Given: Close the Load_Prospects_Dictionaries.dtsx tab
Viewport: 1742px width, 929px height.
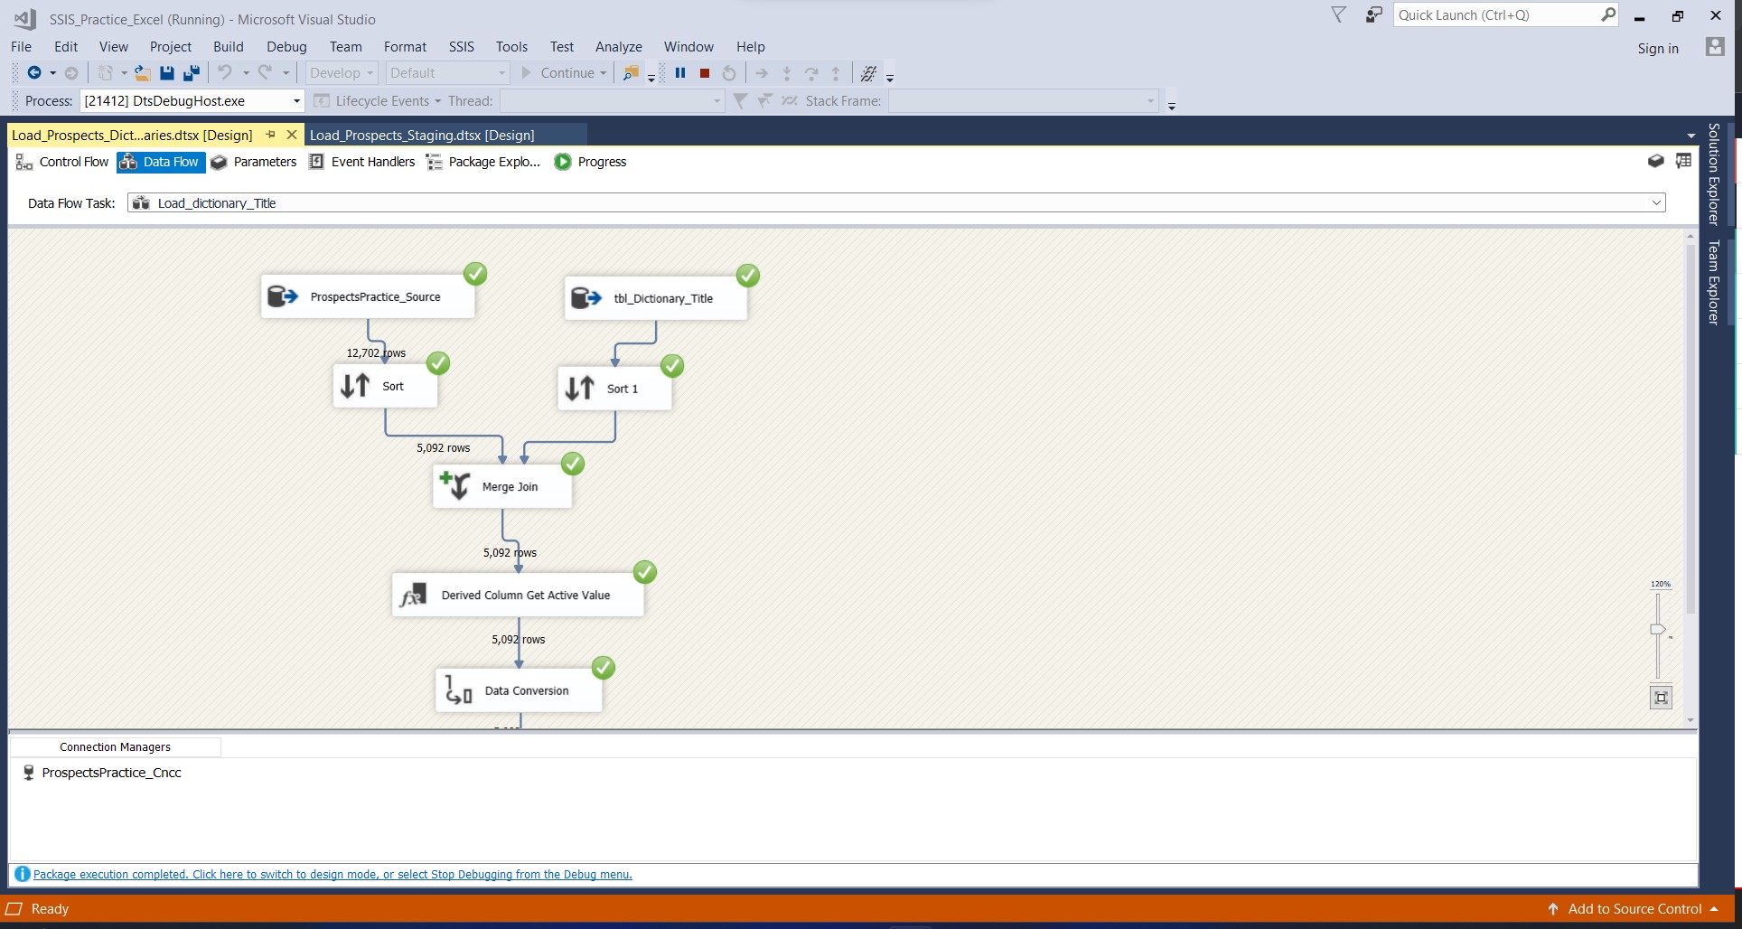Looking at the screenshot, I should pyautogui.click(x=291, y=135).
